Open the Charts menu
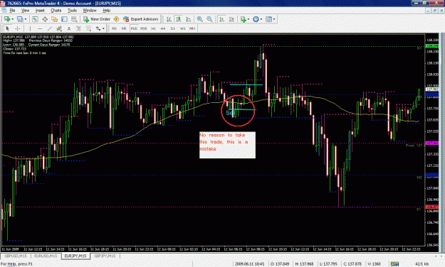 pos(56,11)
